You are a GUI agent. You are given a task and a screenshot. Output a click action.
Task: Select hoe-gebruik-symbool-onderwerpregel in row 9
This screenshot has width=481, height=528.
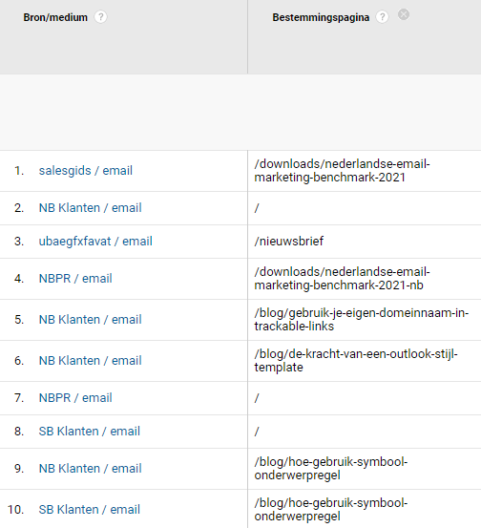tap(331, 469)
